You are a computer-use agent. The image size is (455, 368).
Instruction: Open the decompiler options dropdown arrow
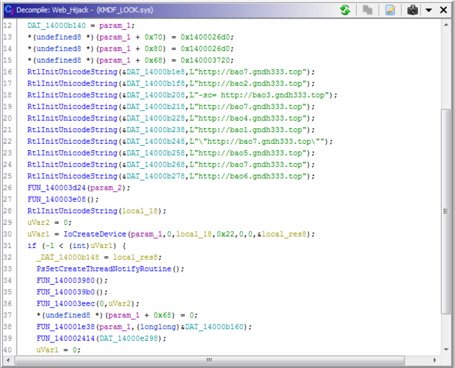click(x=428, y=10)
